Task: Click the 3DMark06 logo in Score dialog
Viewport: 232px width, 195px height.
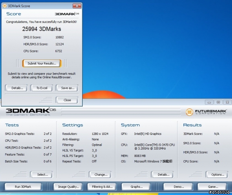Action: pyautogui.click(x=67, y=14)
